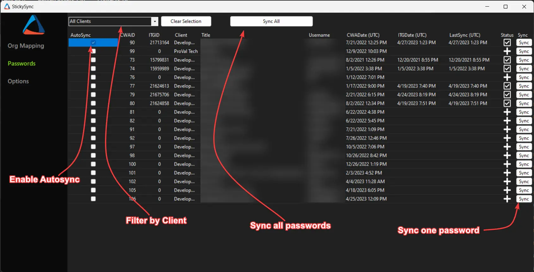The height and width of the screenshot is (272, 534).
Task: Sort by the CWADate (UTC) column header
Action: [x=363, y=35]
